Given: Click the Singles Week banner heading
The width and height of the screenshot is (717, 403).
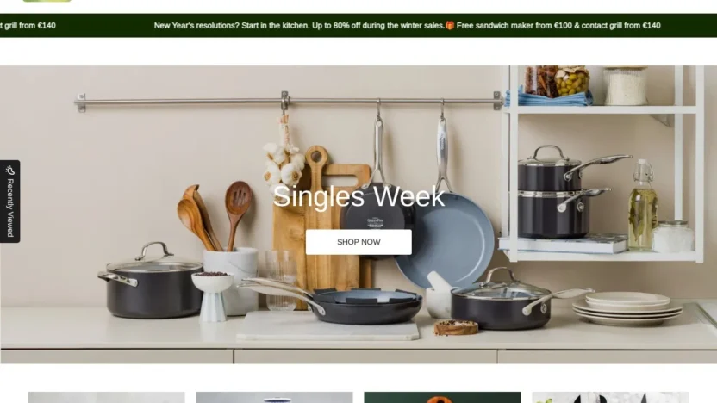Looking at the screenshot, I should tap(358, 196).
